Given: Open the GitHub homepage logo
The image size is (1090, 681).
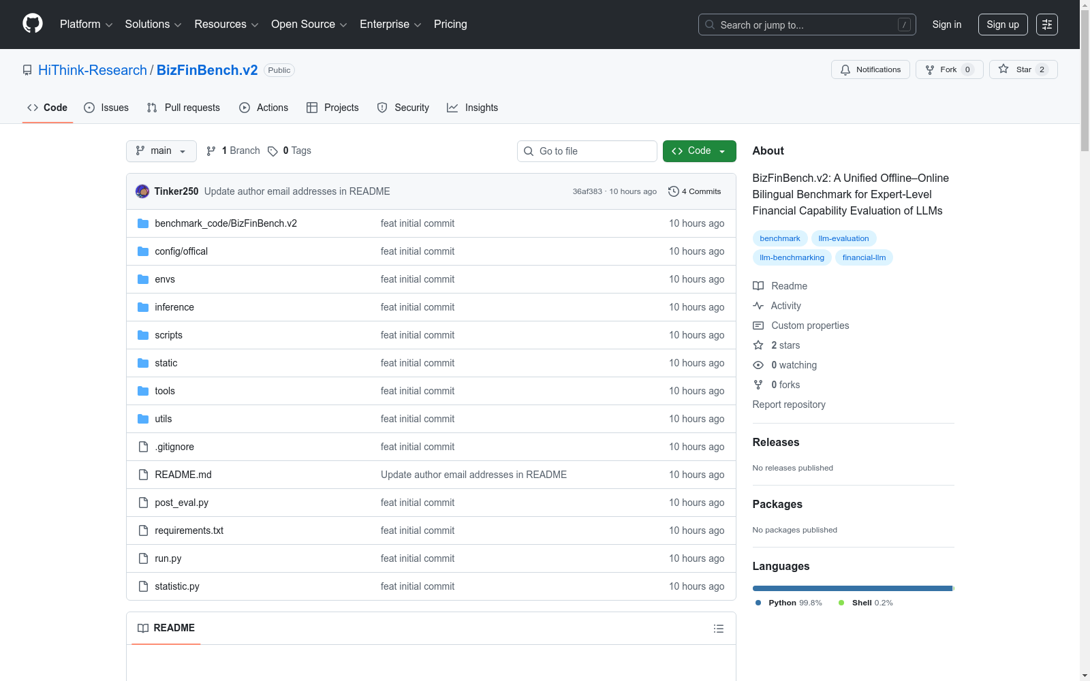Looking at the screenshot, I should (x=33, y=24).
